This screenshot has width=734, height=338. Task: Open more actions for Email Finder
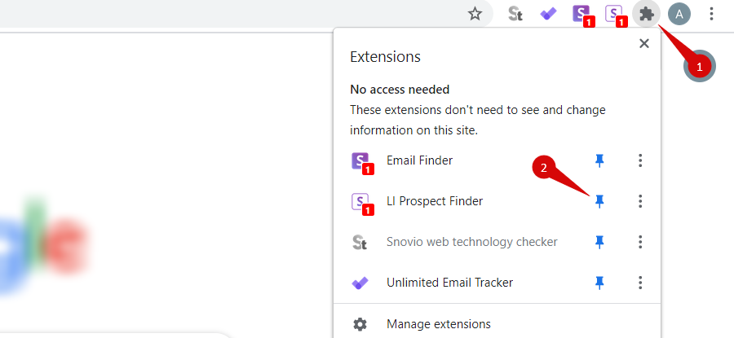coord(640,160)
